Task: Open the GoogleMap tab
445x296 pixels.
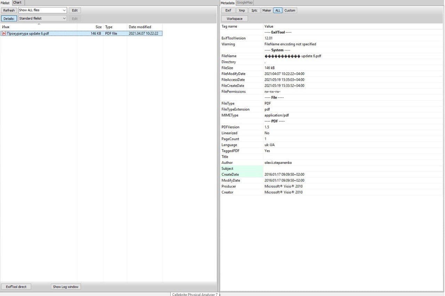Action: coord(245,2)
